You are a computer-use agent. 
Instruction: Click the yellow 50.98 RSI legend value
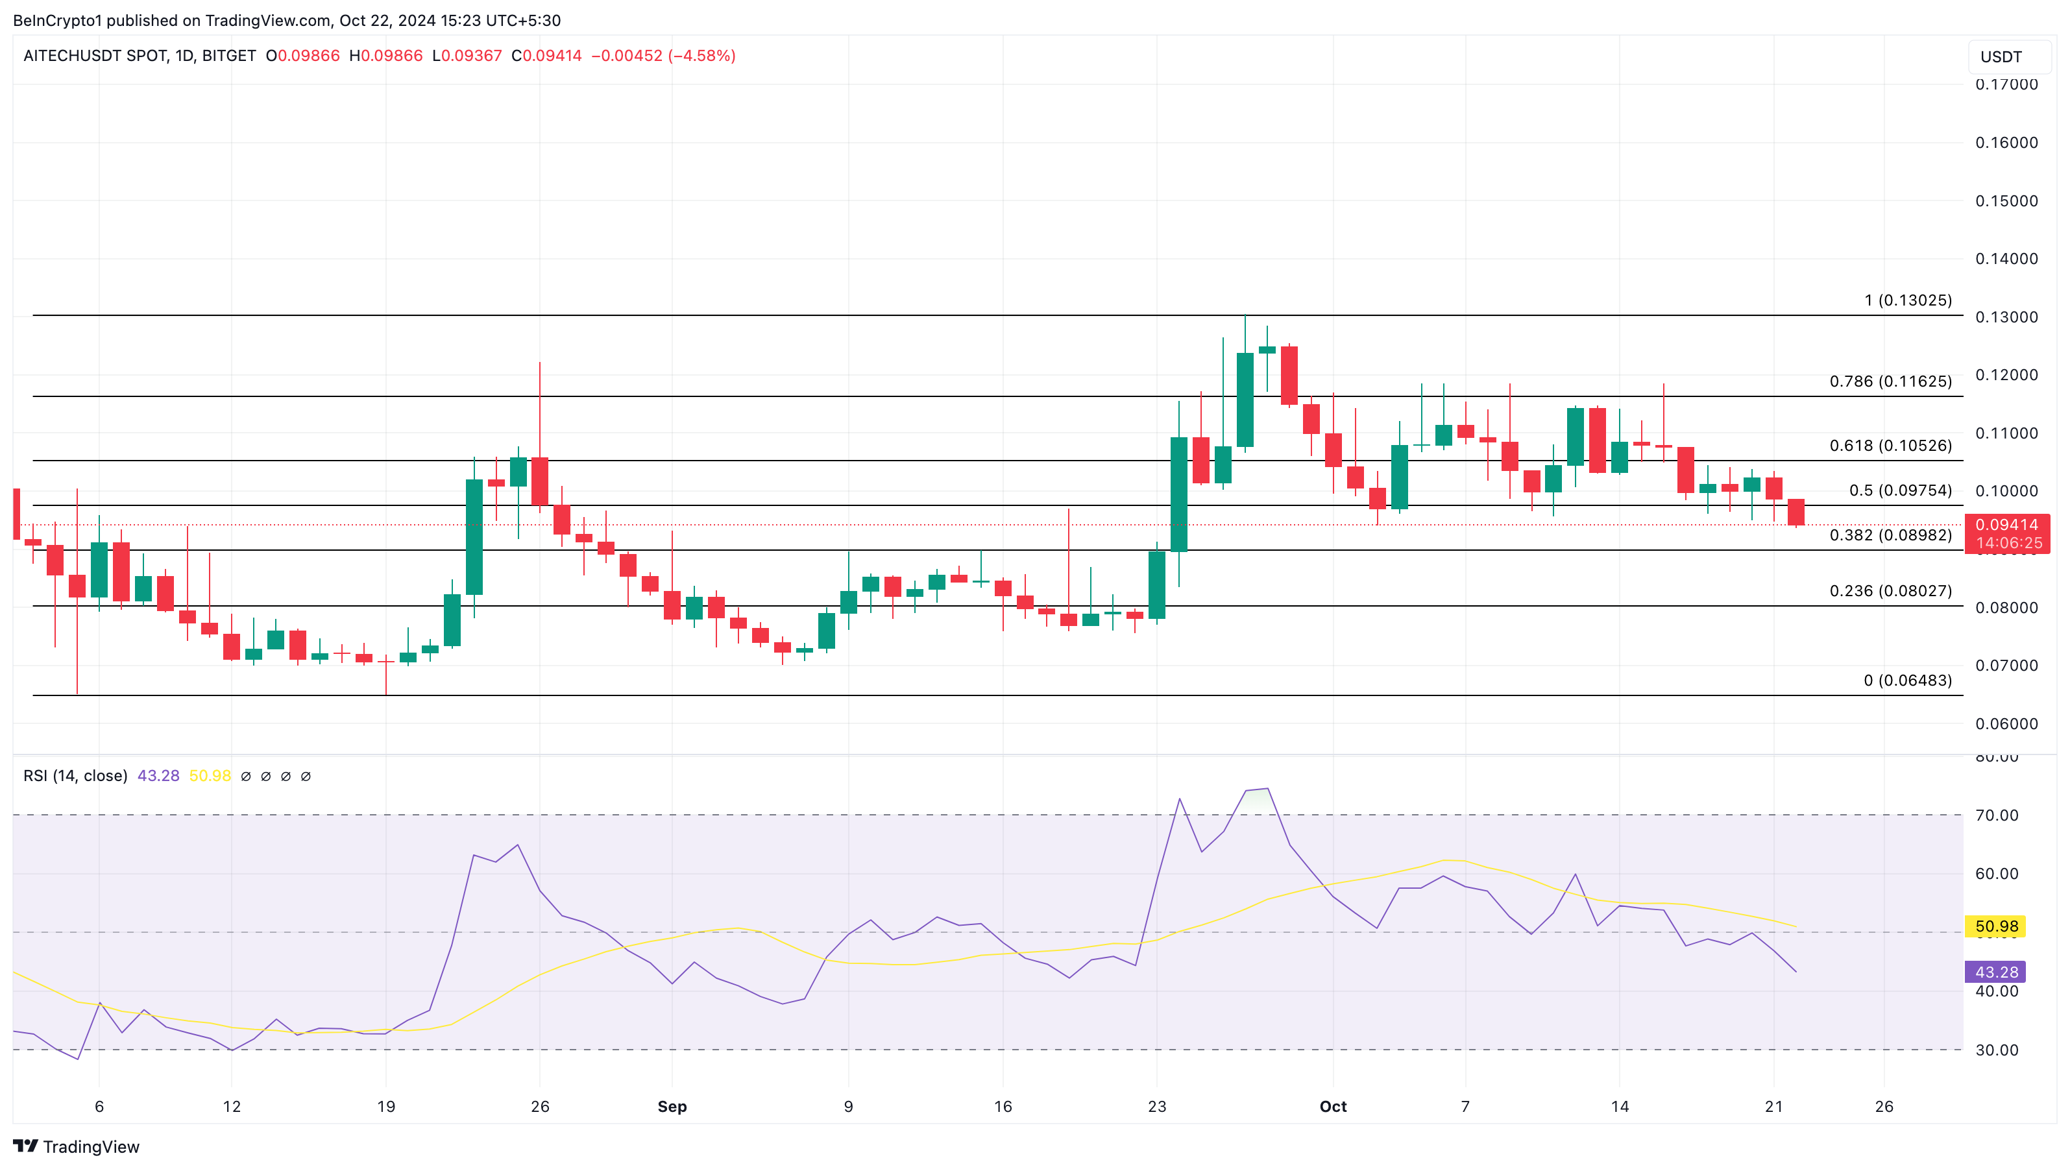[x=210, y=775]
